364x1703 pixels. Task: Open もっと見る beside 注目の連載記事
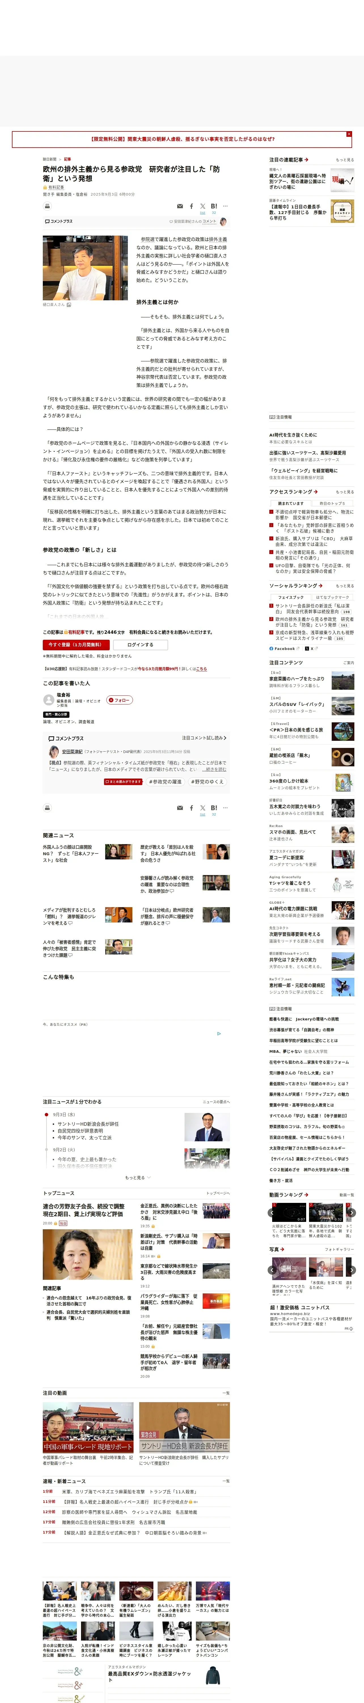point(345,160)
